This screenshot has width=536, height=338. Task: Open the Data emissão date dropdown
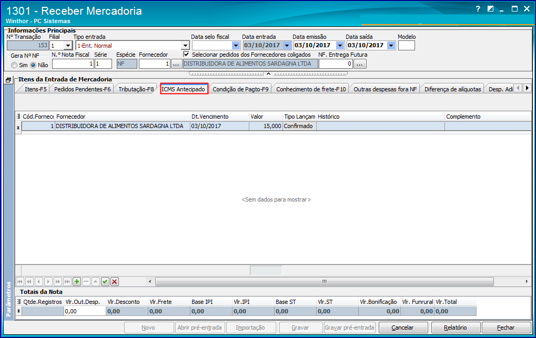(x=340, y=45)
